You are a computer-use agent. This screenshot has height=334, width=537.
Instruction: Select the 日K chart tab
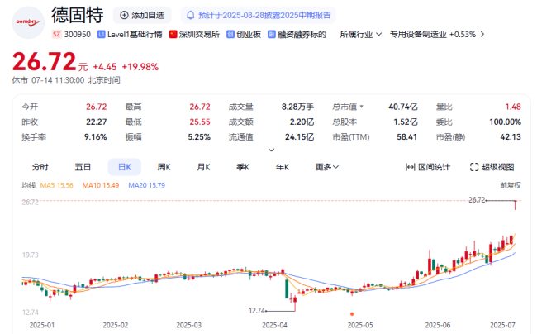coord(124,167)
